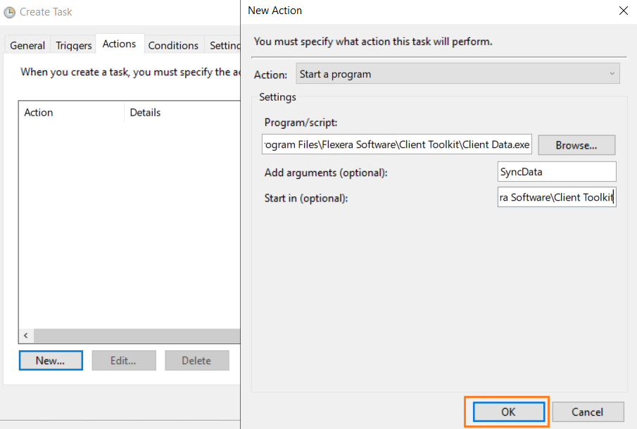
Task: Go to the Conditions tab
Action: click(x=173, y=45)
